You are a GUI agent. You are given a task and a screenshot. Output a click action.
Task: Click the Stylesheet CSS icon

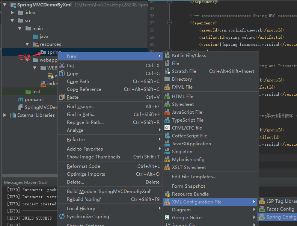(167, 104)
